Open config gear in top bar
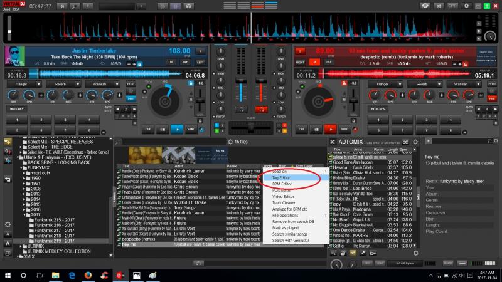Viewport: 502px width, 282px height. [466, 6]
